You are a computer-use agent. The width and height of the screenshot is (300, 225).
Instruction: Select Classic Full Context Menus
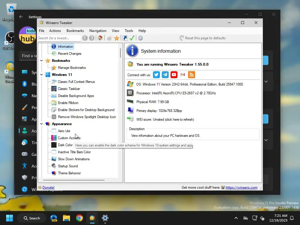[76, 82]
